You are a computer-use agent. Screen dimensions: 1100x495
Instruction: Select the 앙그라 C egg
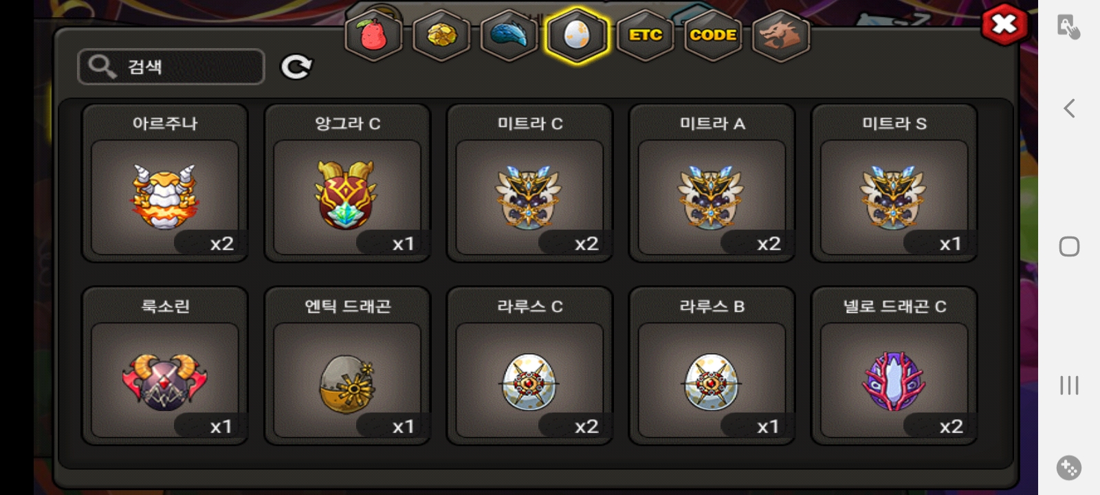(347, 183)
